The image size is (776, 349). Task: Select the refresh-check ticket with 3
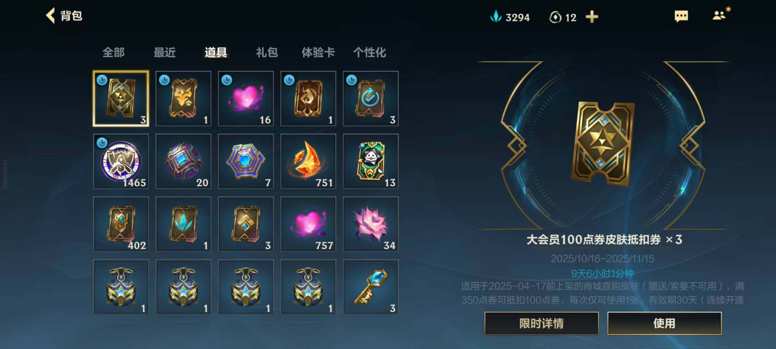point(371,98)
